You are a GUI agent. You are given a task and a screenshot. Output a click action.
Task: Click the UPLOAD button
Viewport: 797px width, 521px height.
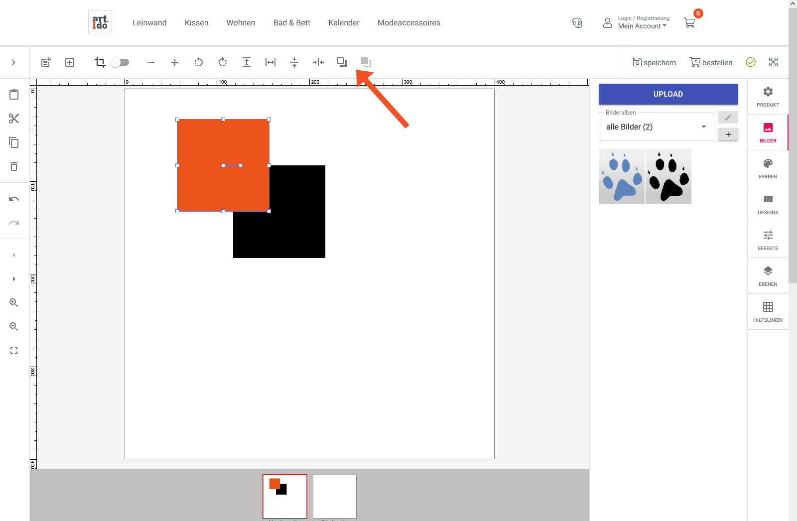click(x=668, y=94)
